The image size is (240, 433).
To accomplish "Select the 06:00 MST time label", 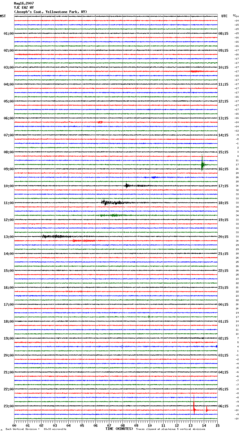I will pos(8,118).
